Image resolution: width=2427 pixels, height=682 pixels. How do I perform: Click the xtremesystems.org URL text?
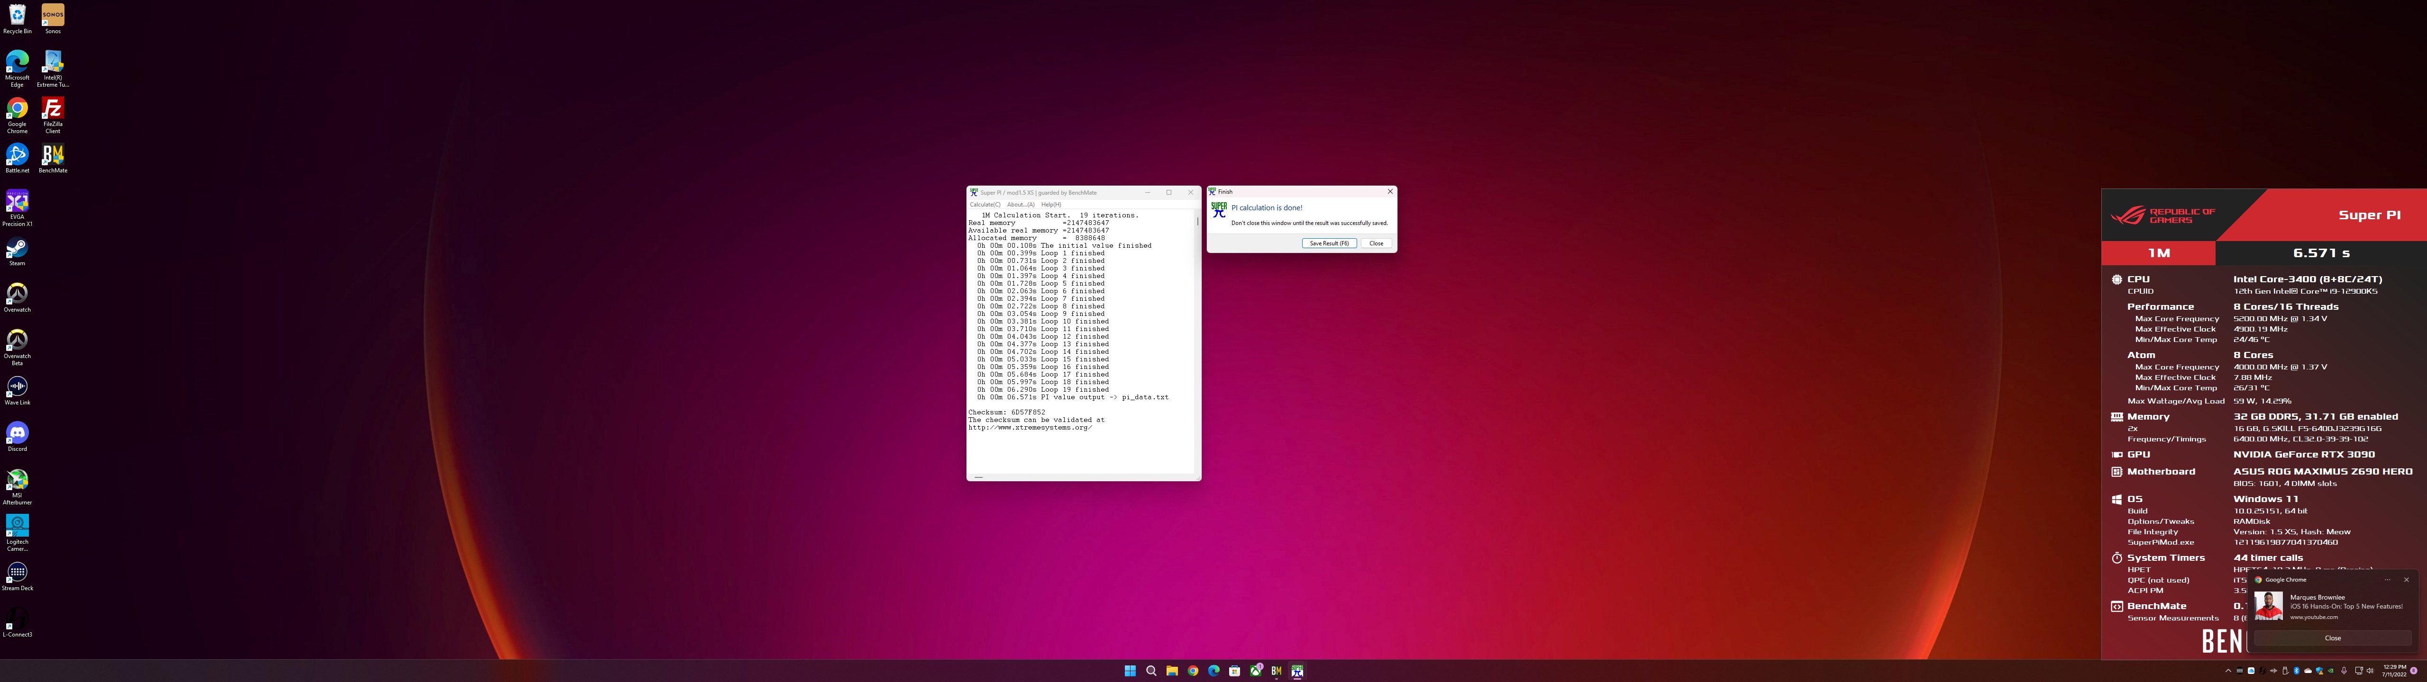point(1030,428)
